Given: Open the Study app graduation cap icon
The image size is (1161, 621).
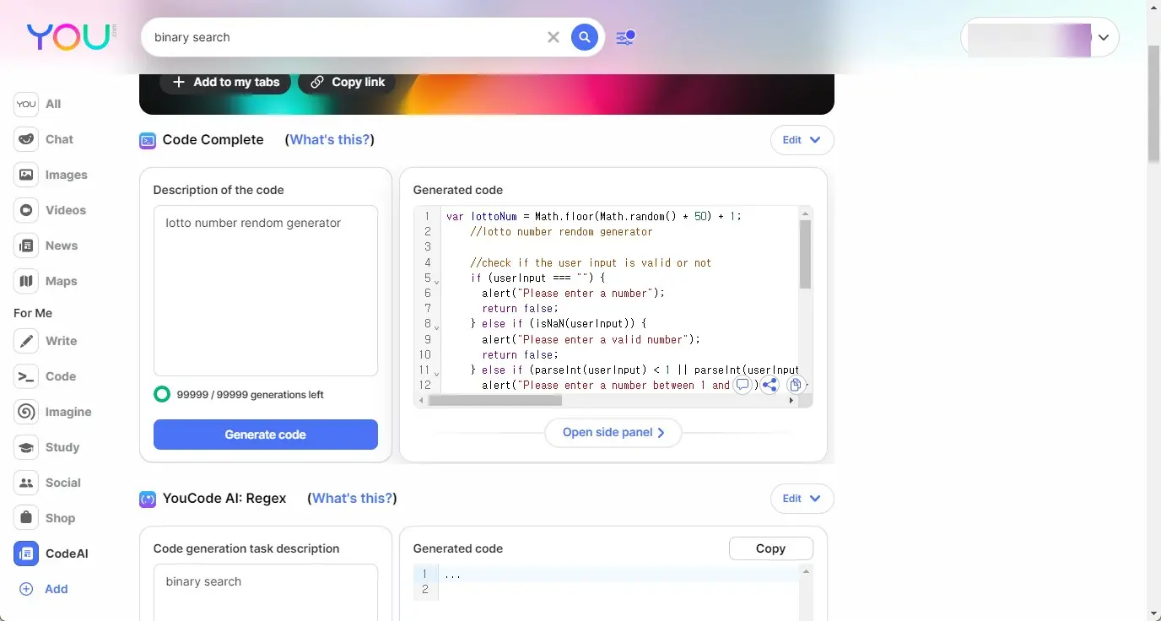Looking at the screenshot, I should point(26,447).
